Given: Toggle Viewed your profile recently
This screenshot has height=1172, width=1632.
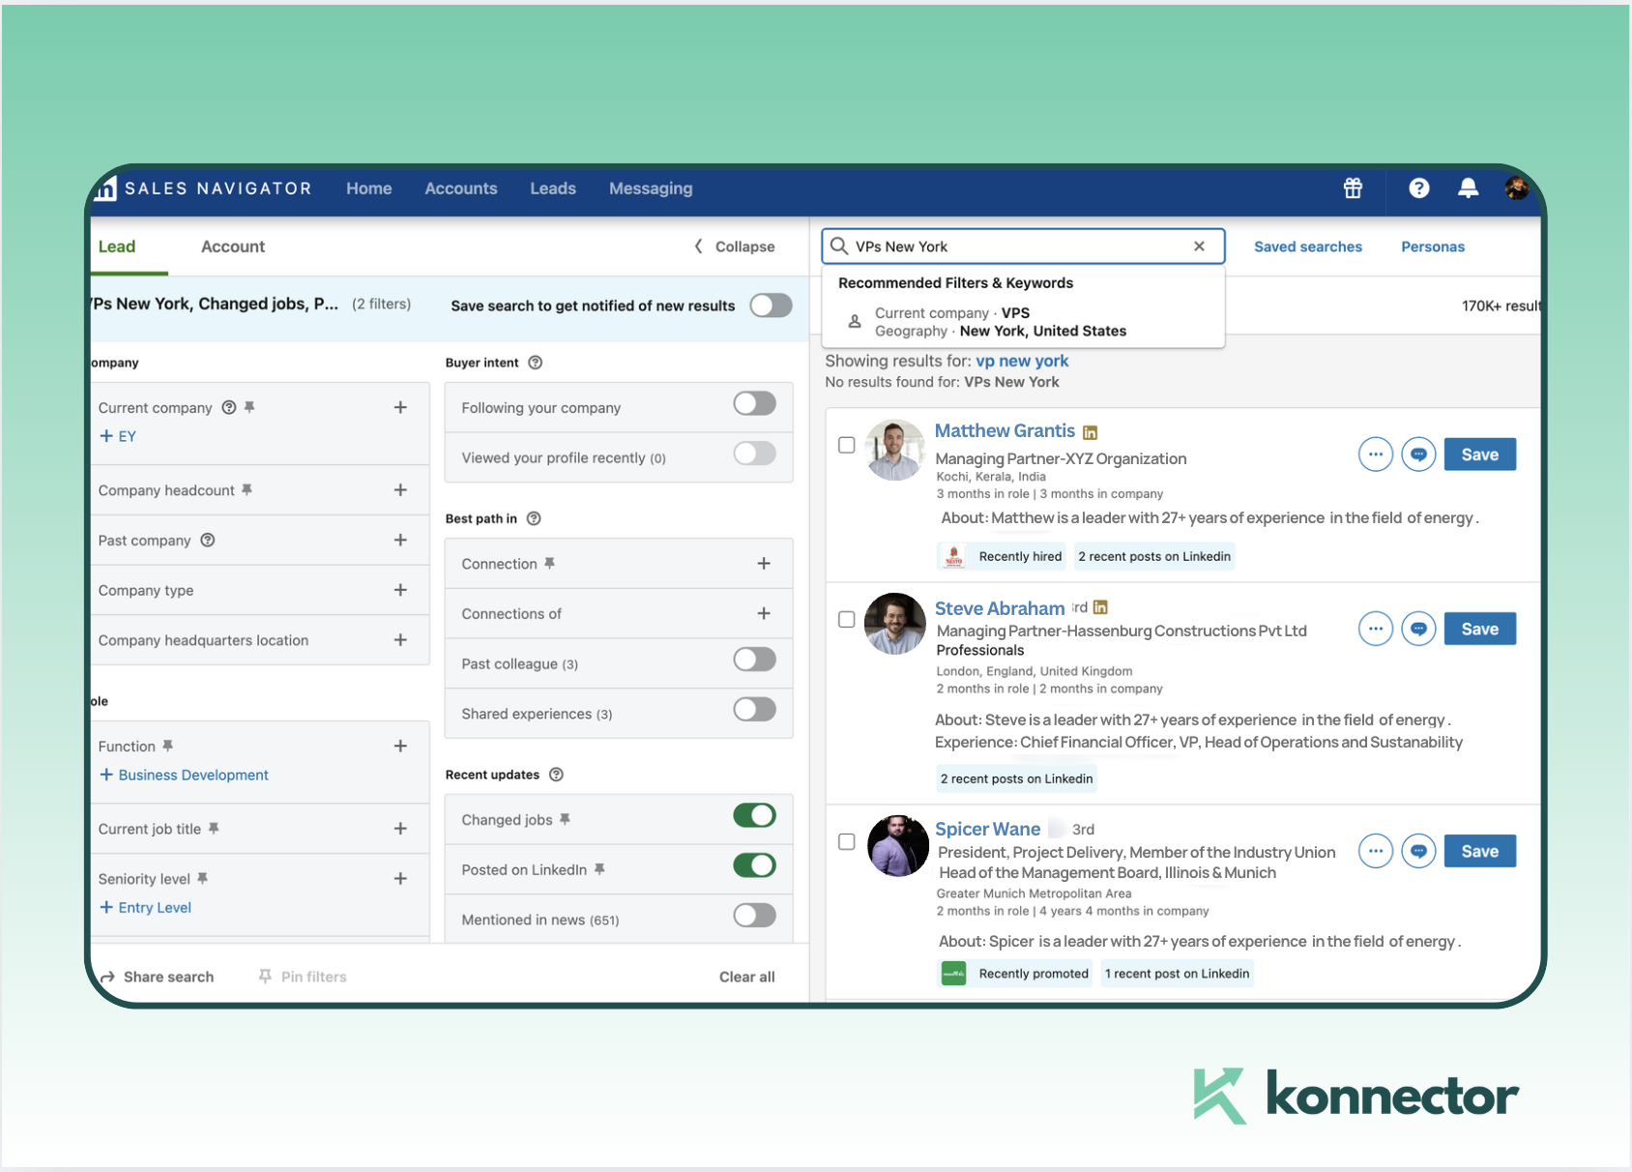Looking at the screenshot, I should [754, 454].
